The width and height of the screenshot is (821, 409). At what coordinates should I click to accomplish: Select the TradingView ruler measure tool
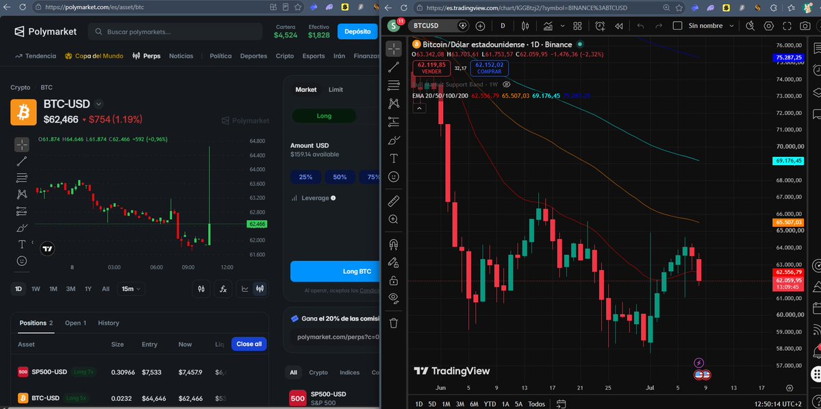coord(394,201)
